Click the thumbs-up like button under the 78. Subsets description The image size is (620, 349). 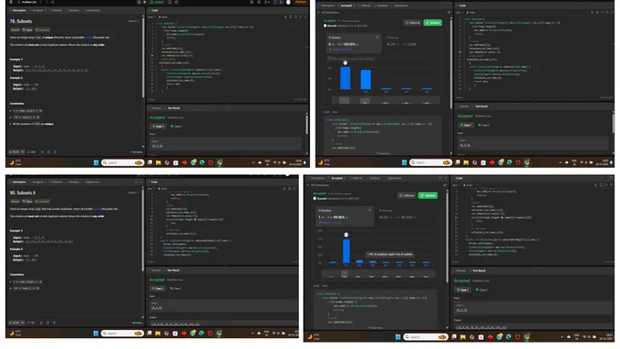click(x=15, y=152)
